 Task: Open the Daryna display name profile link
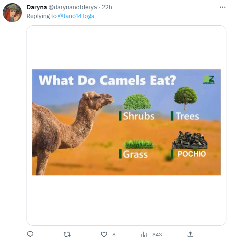(x=37, y=7)
